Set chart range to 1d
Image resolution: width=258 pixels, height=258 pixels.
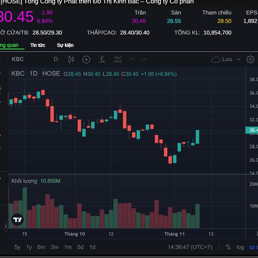(92, 247)
